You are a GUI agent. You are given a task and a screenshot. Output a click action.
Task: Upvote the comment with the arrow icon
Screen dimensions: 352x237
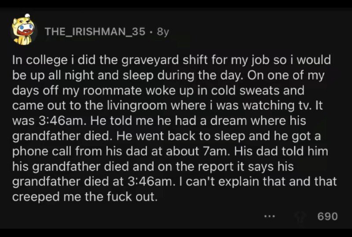pos(300,216)
